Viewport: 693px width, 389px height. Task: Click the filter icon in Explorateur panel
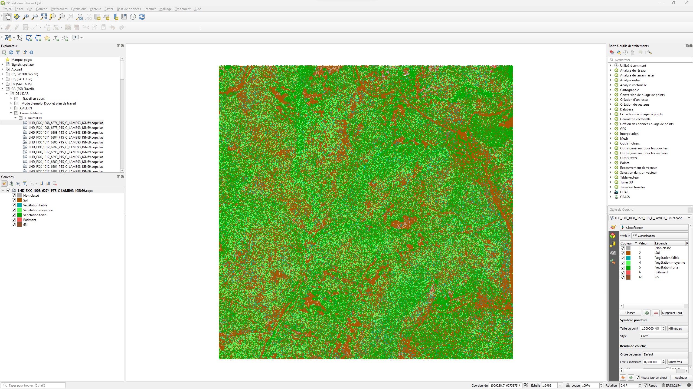click(18, 52)
